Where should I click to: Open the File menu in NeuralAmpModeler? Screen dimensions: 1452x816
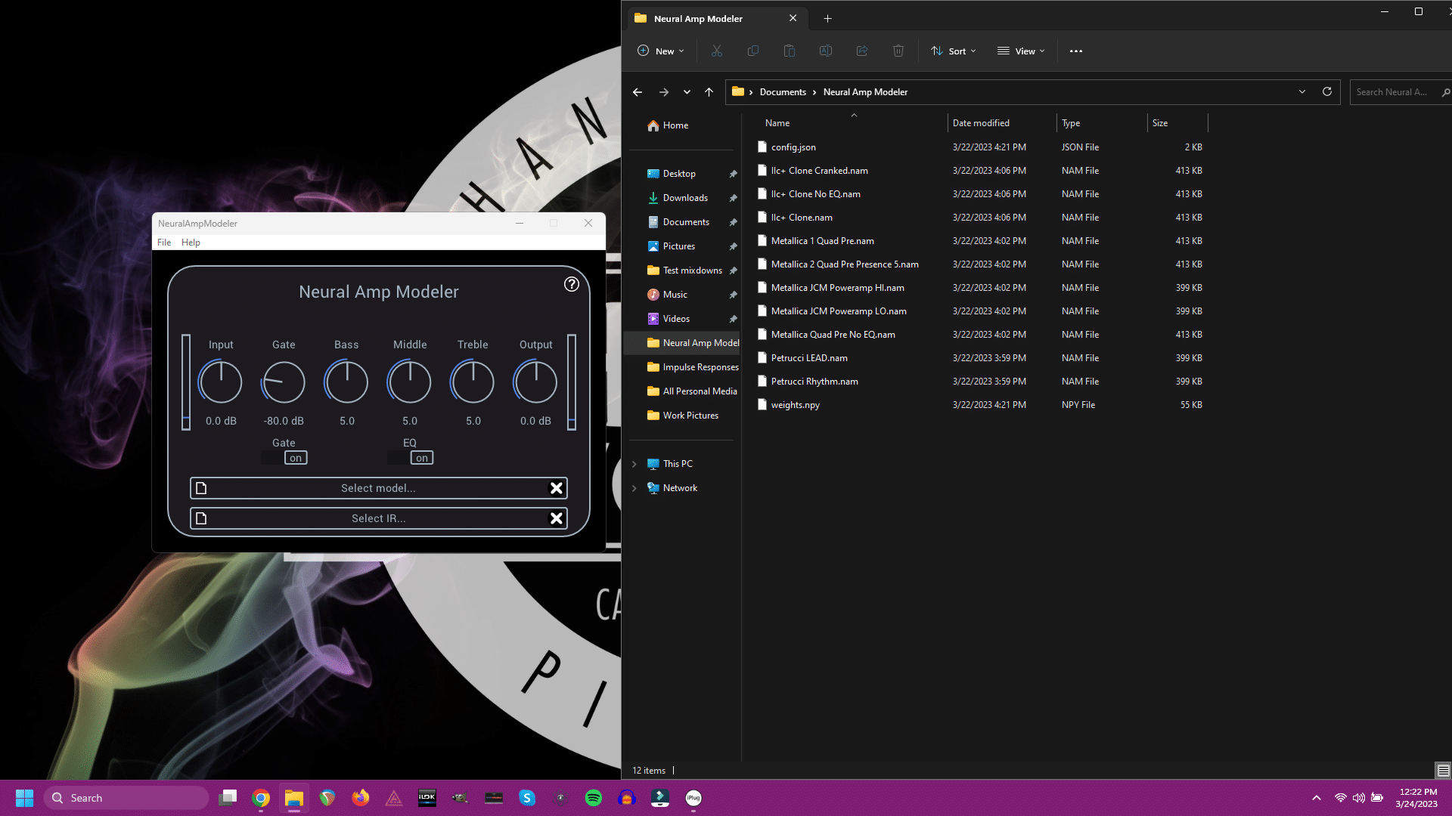pyautogui.click(x=164, y=243)
